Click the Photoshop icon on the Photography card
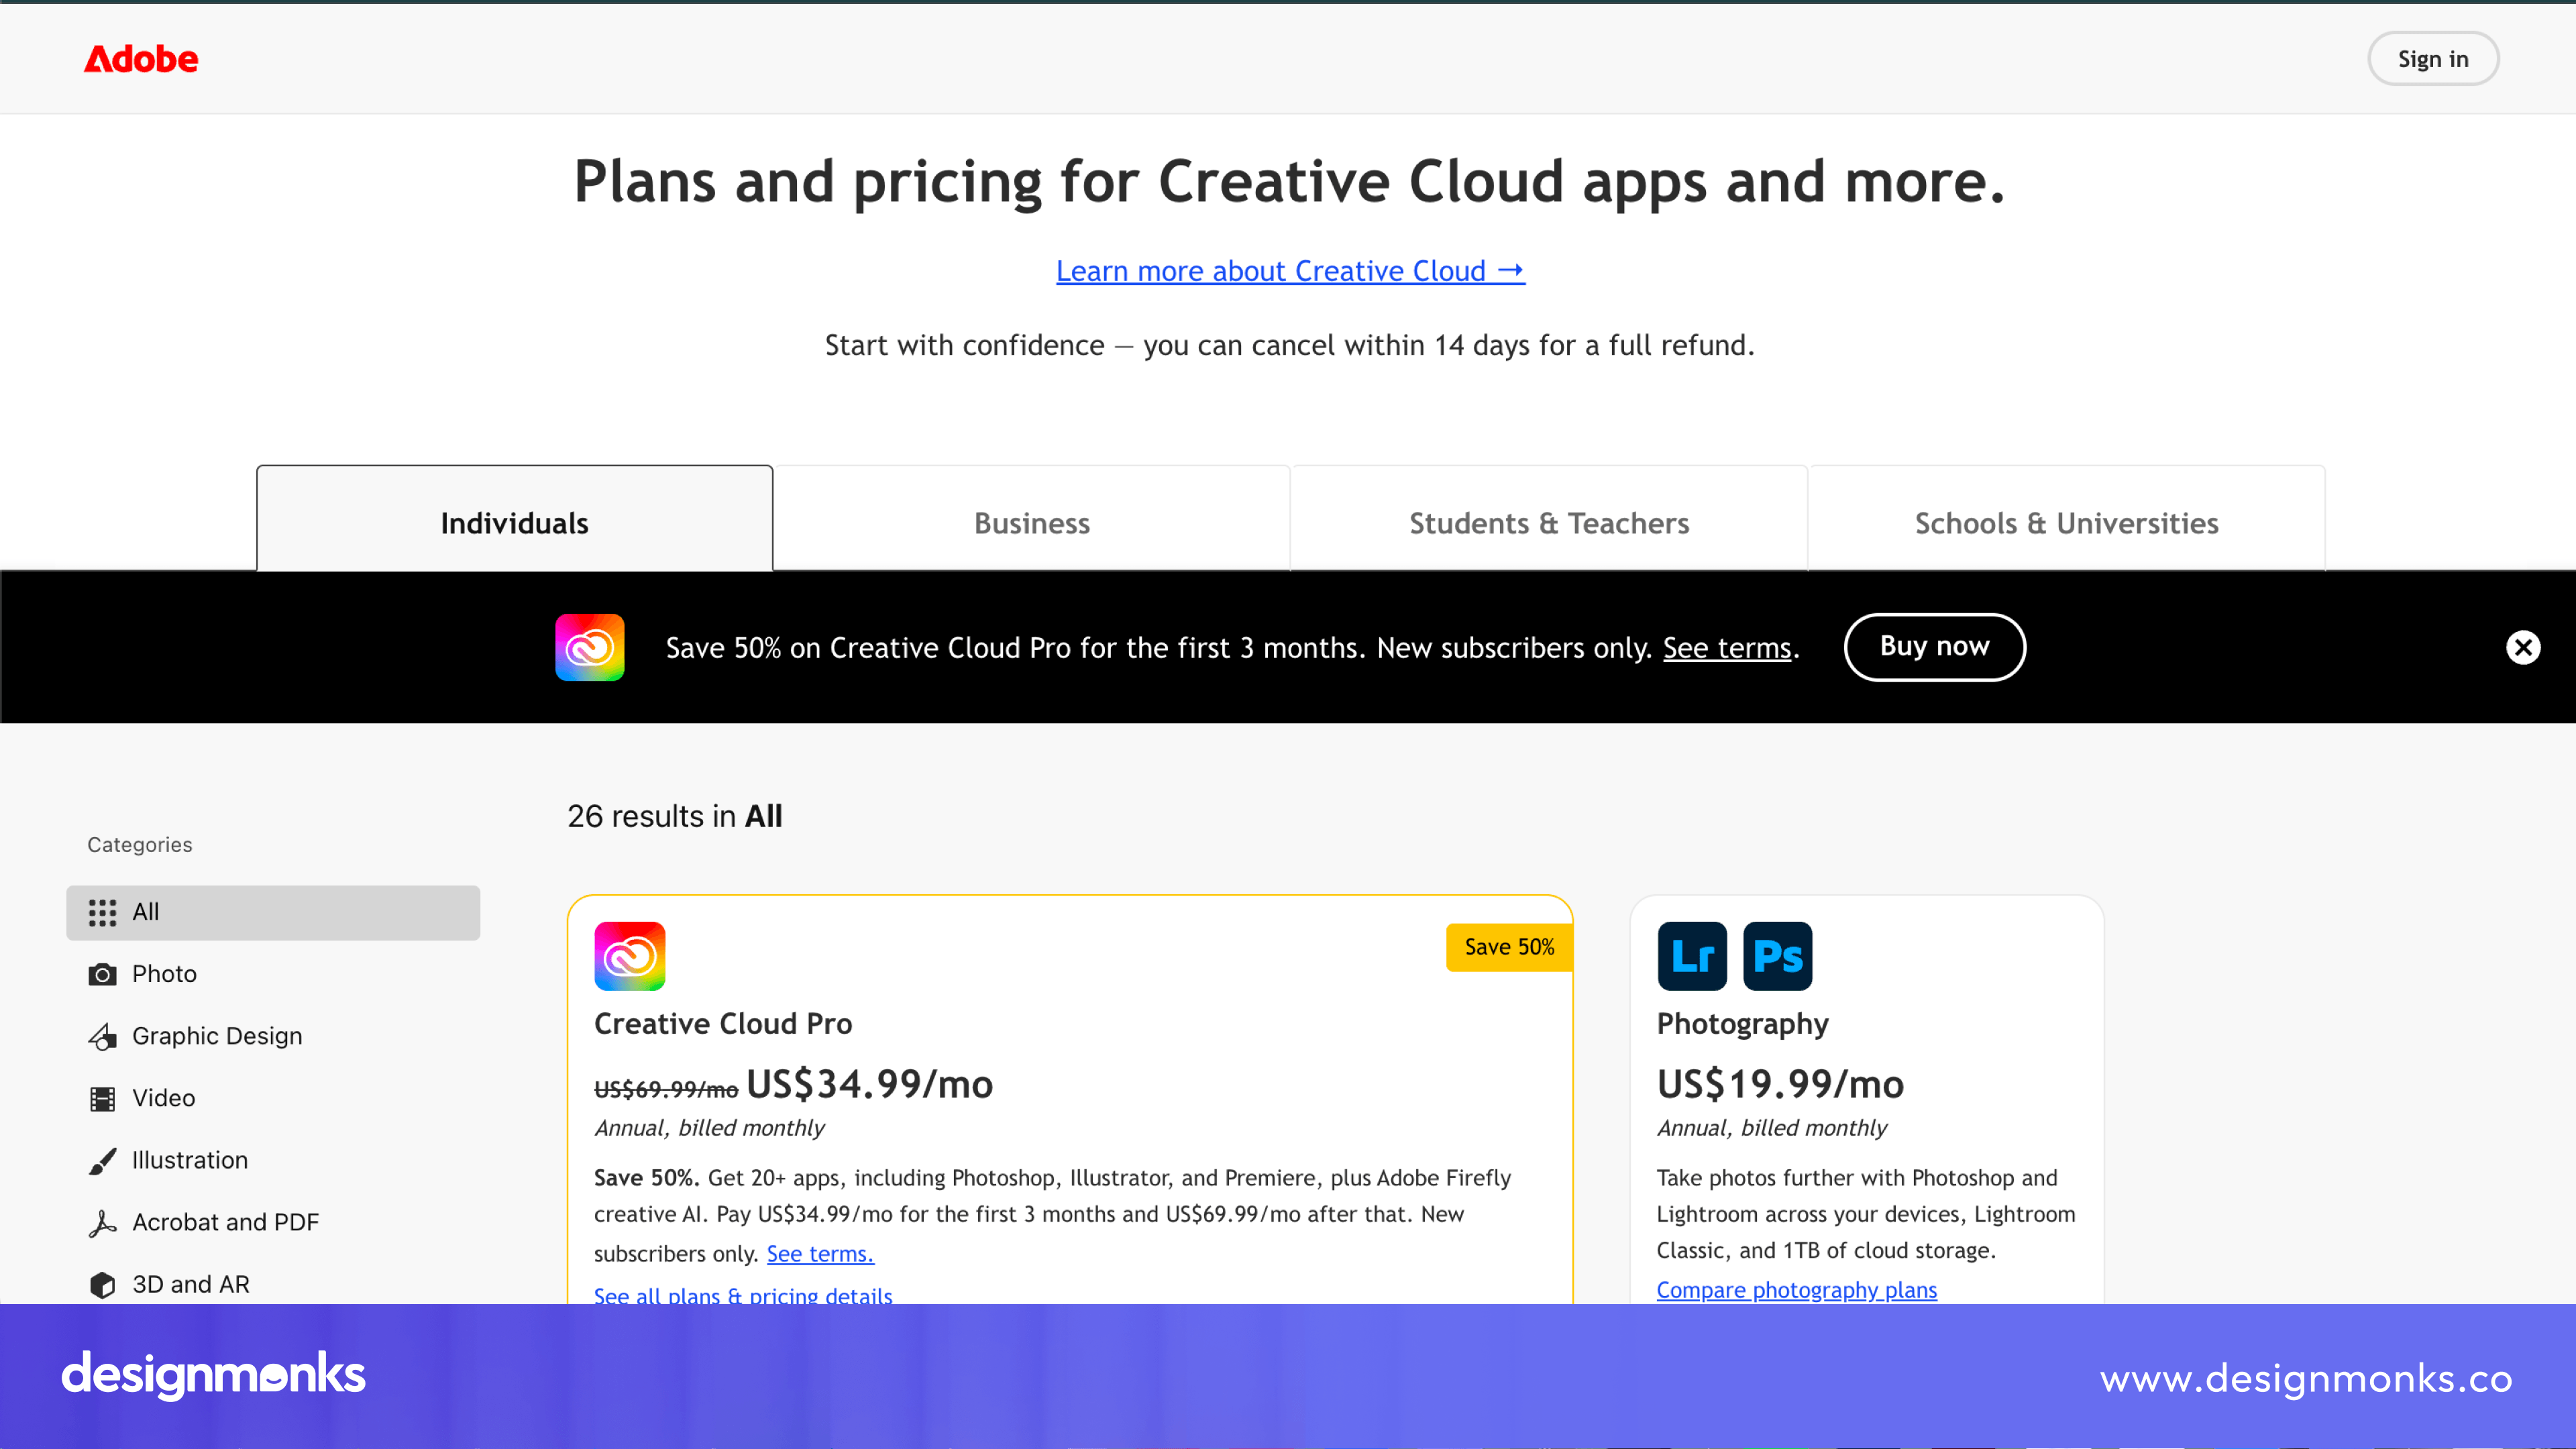This screenshot has width=2576, height=1449. coord(1778,956)
